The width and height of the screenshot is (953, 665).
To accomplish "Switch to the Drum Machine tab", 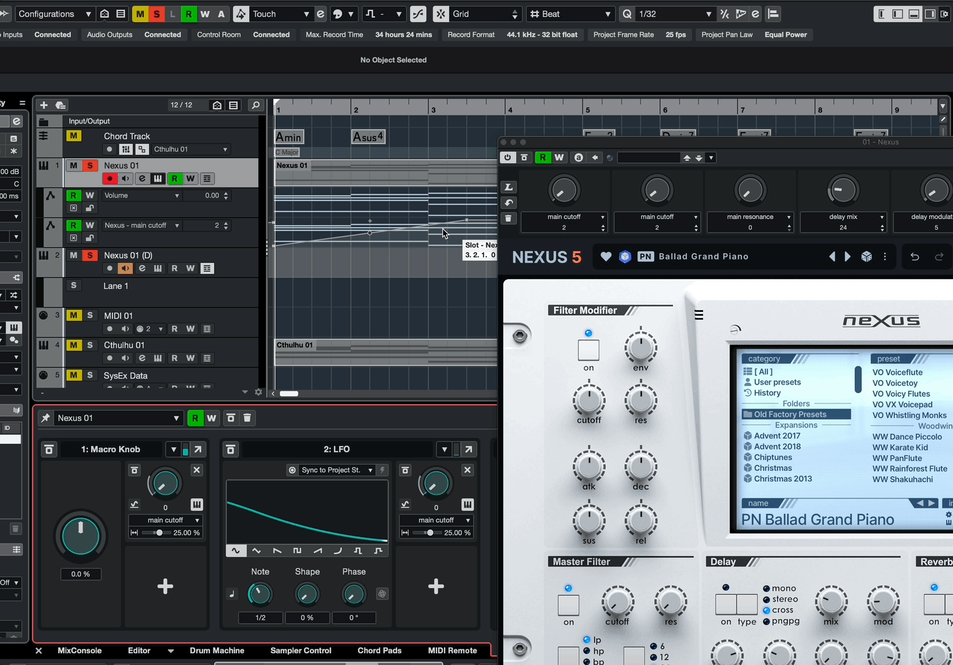I will coord(217,650).
